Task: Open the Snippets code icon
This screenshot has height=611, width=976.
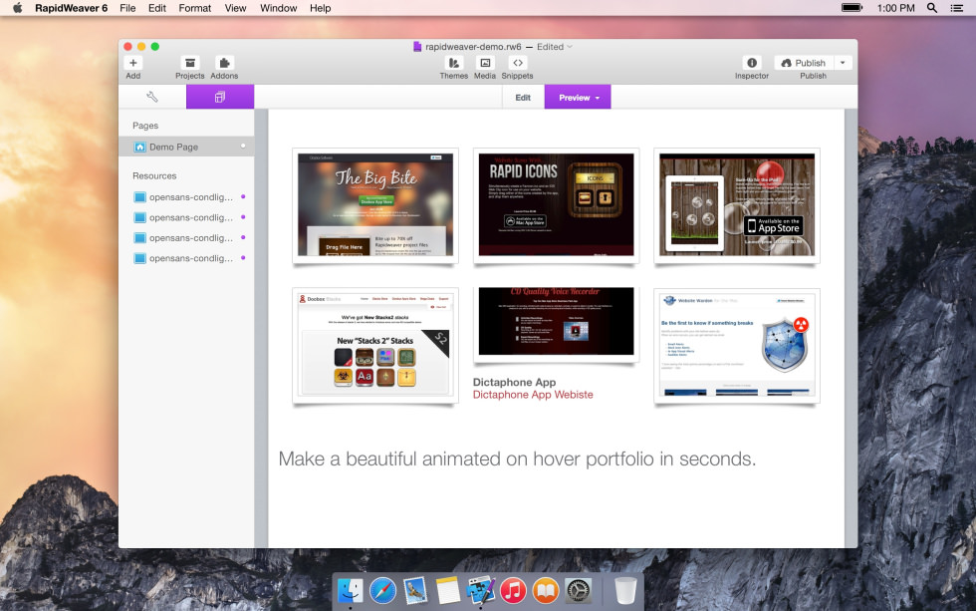Action: pyautogui.click(x=517, y=63)
